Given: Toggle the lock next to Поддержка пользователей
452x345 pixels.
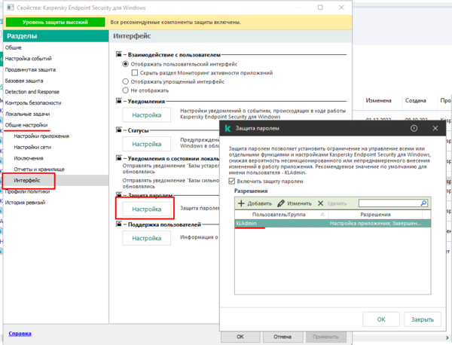Looking at the screenshot, I should [x=119, y=225].
